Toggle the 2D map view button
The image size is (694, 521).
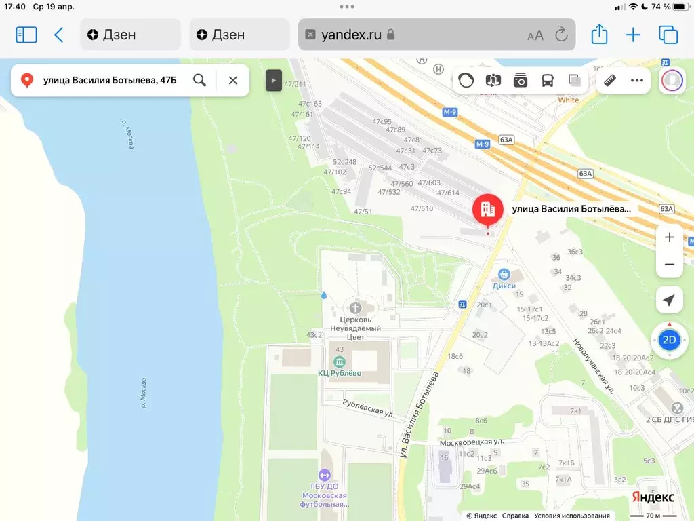[670, 339]
